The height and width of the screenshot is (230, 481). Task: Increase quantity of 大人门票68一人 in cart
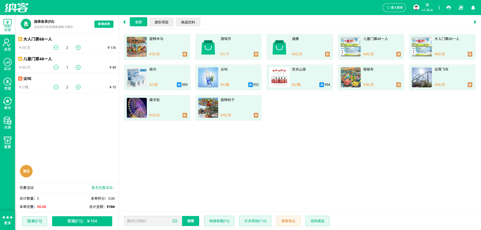point(78,48)
